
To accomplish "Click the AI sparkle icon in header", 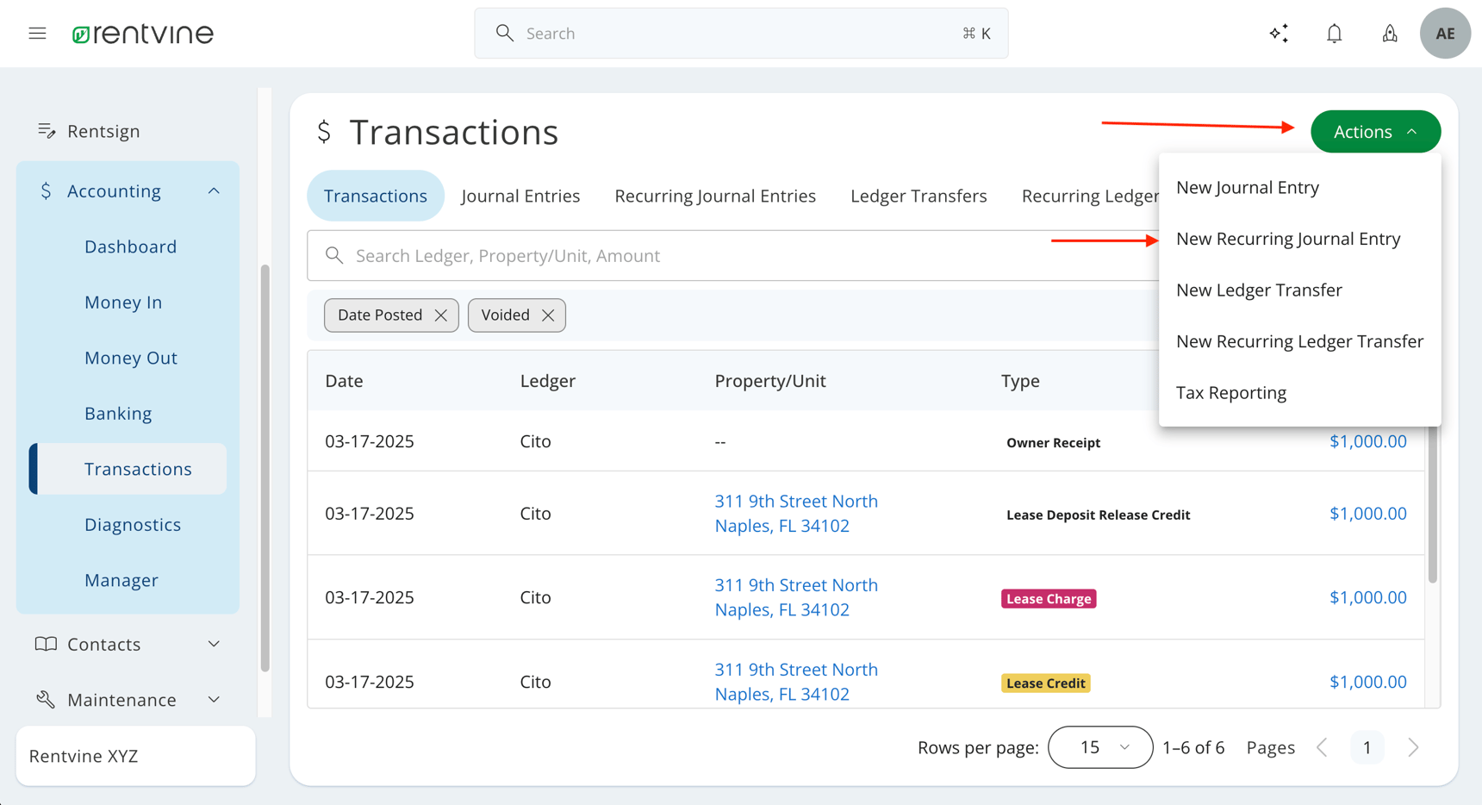I will [x=1279, y=34].
